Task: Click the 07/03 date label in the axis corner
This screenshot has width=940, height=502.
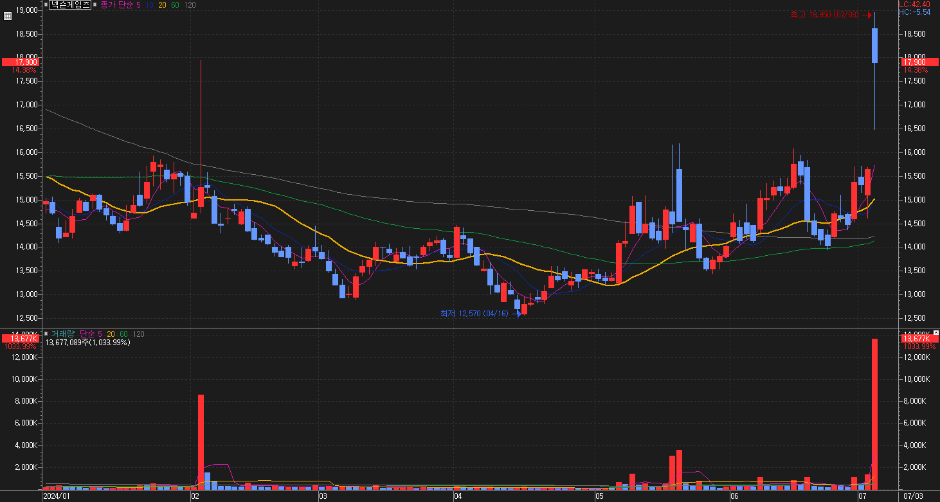Action: (913, 497)
